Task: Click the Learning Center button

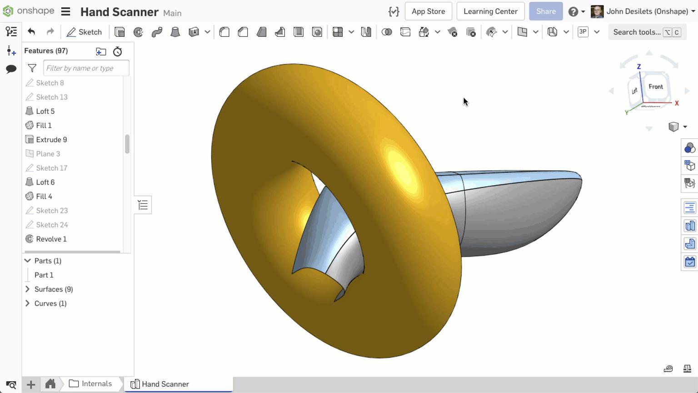Action: (x=490, y=11)
